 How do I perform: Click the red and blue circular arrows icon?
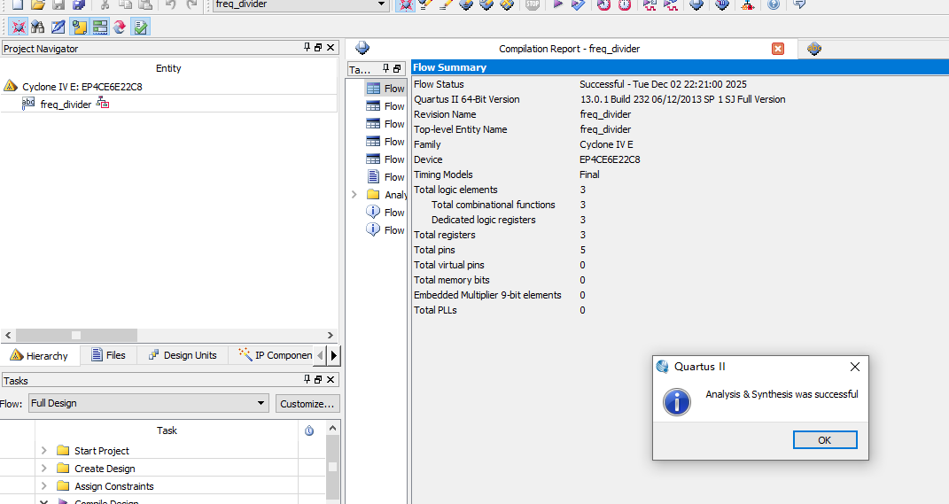point(120,27)
